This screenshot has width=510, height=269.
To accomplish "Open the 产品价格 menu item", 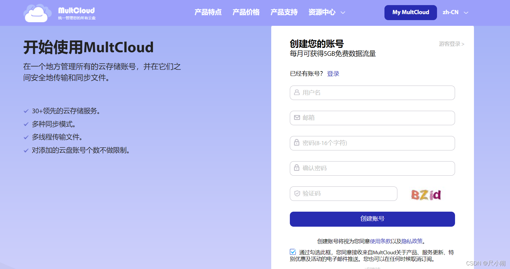I will tap(246, 12).
